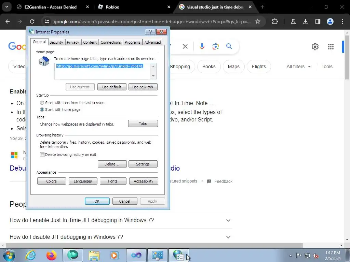
Task: Click the Internet Properties help question button
Action: coord(150,32)
